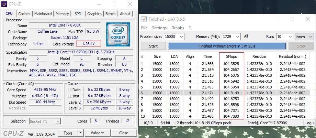Open the Settings menu in LinX

point(159,28)
